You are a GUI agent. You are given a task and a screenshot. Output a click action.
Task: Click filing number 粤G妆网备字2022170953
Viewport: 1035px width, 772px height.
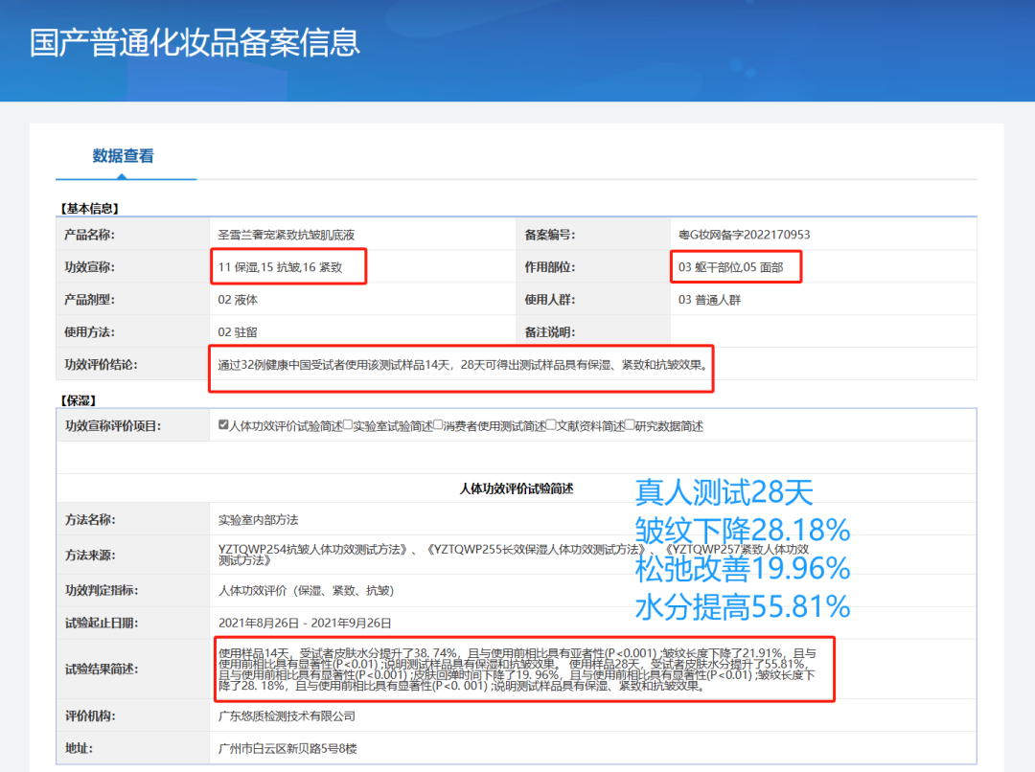(x=744, y=235)
